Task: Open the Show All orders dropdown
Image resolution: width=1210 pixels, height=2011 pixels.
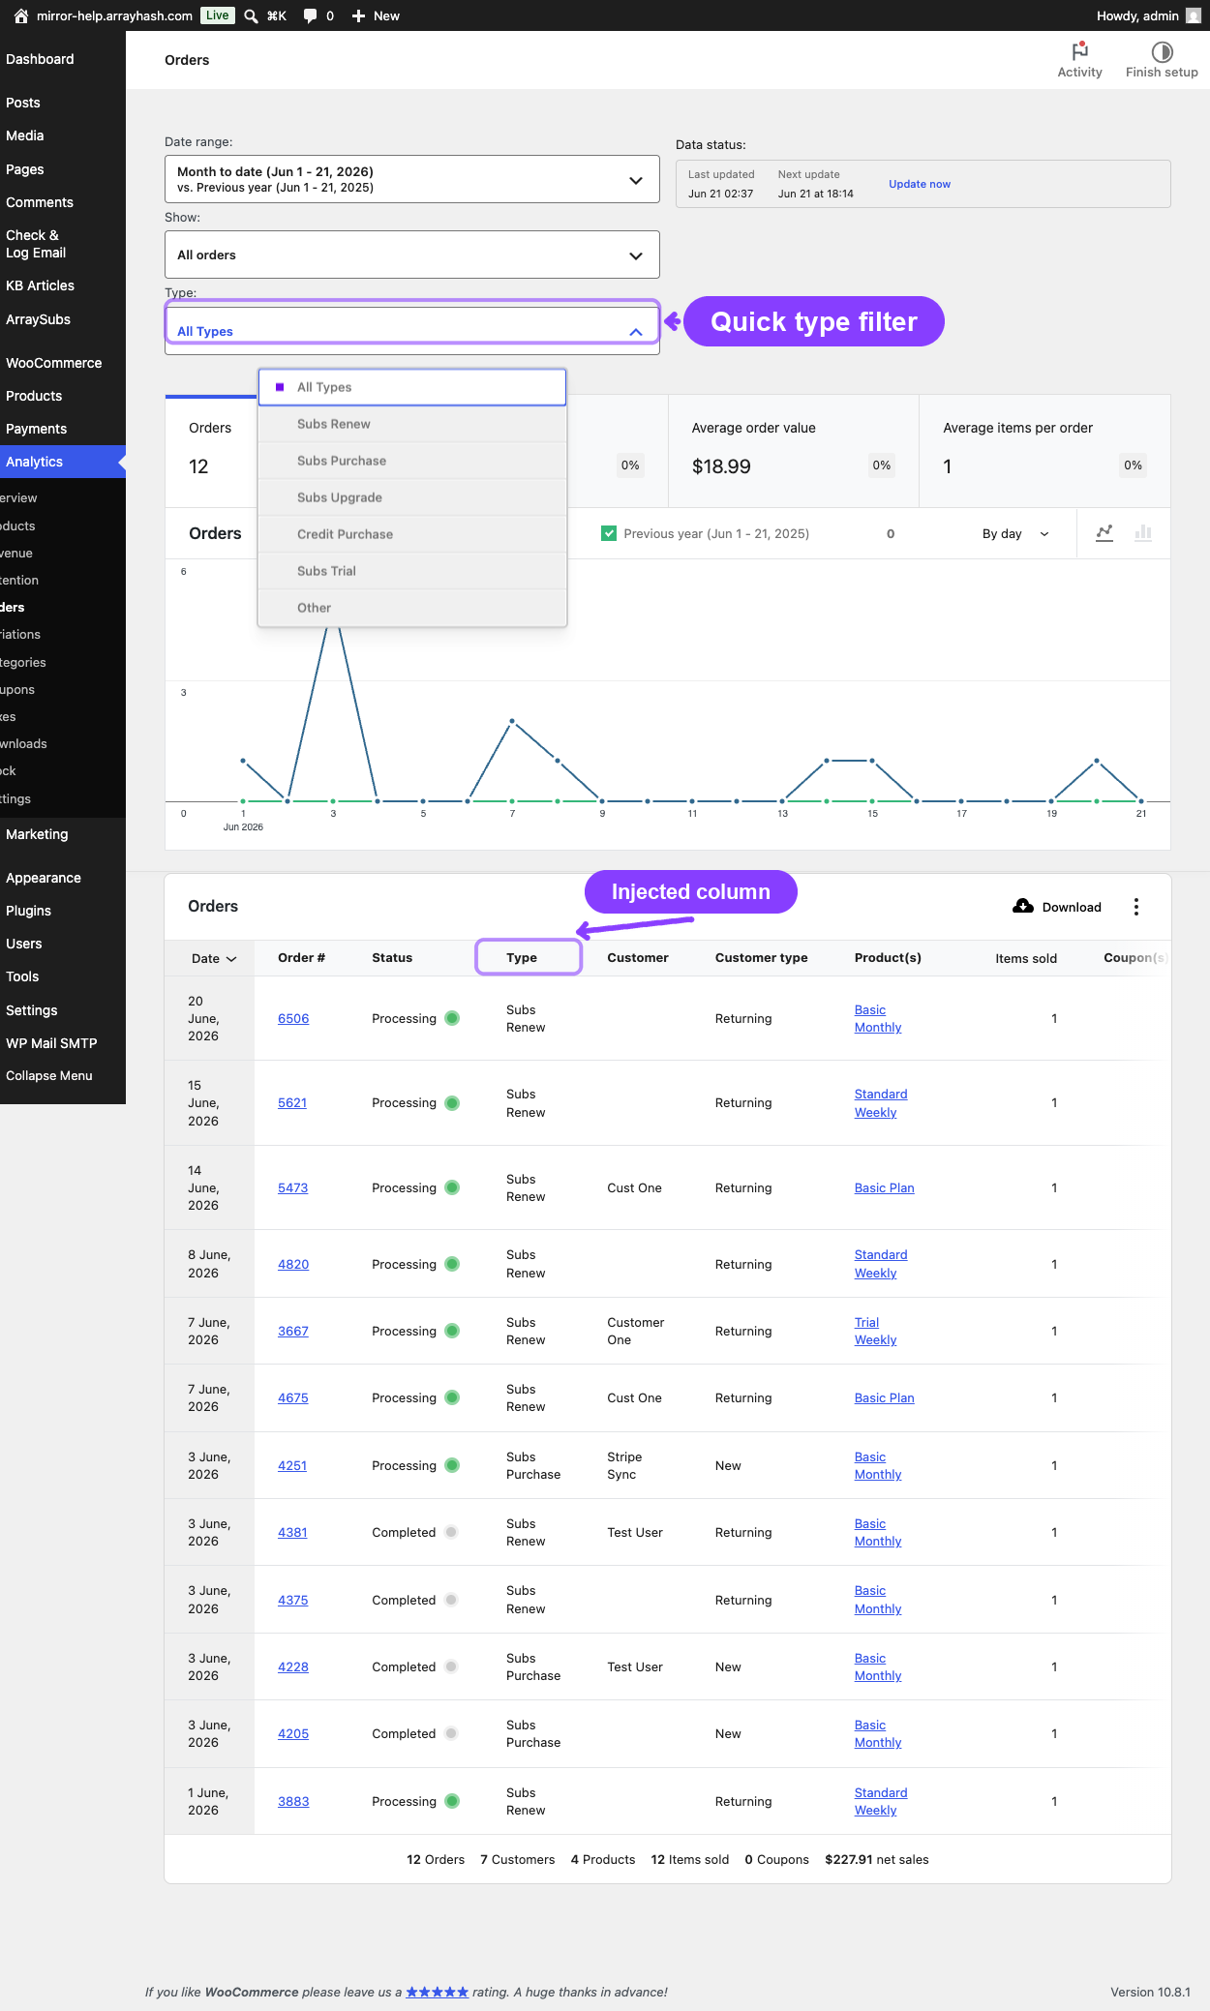Action: click(412, 255)
